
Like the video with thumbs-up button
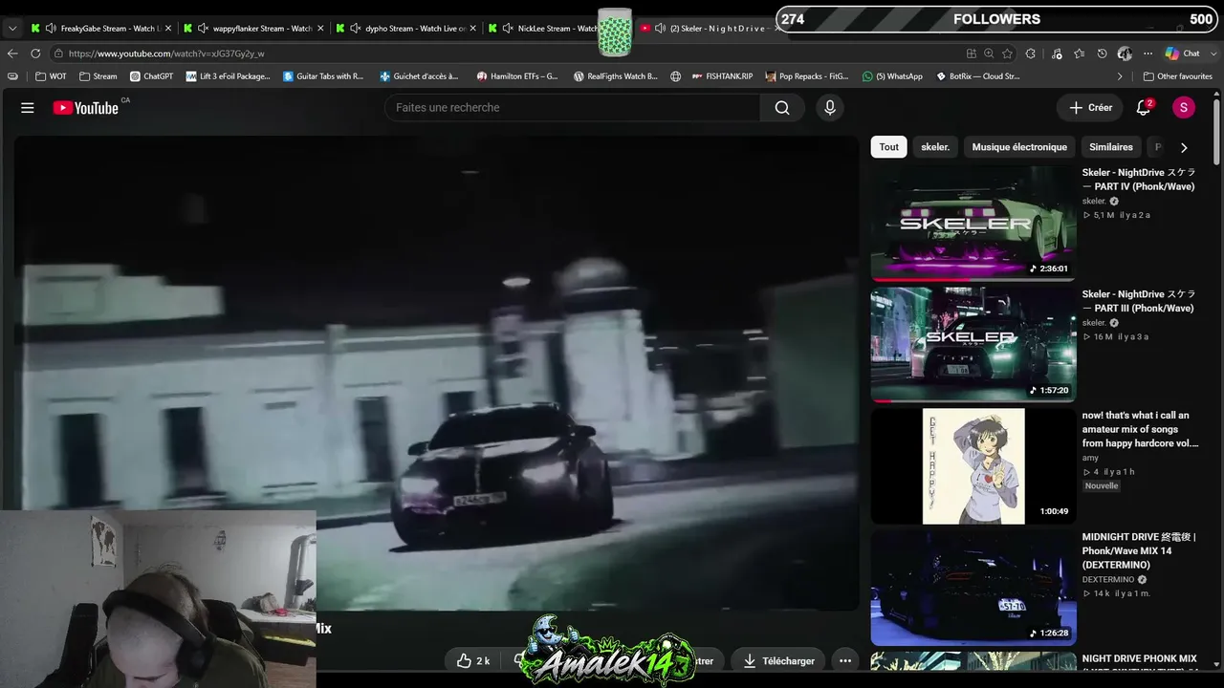473,660
